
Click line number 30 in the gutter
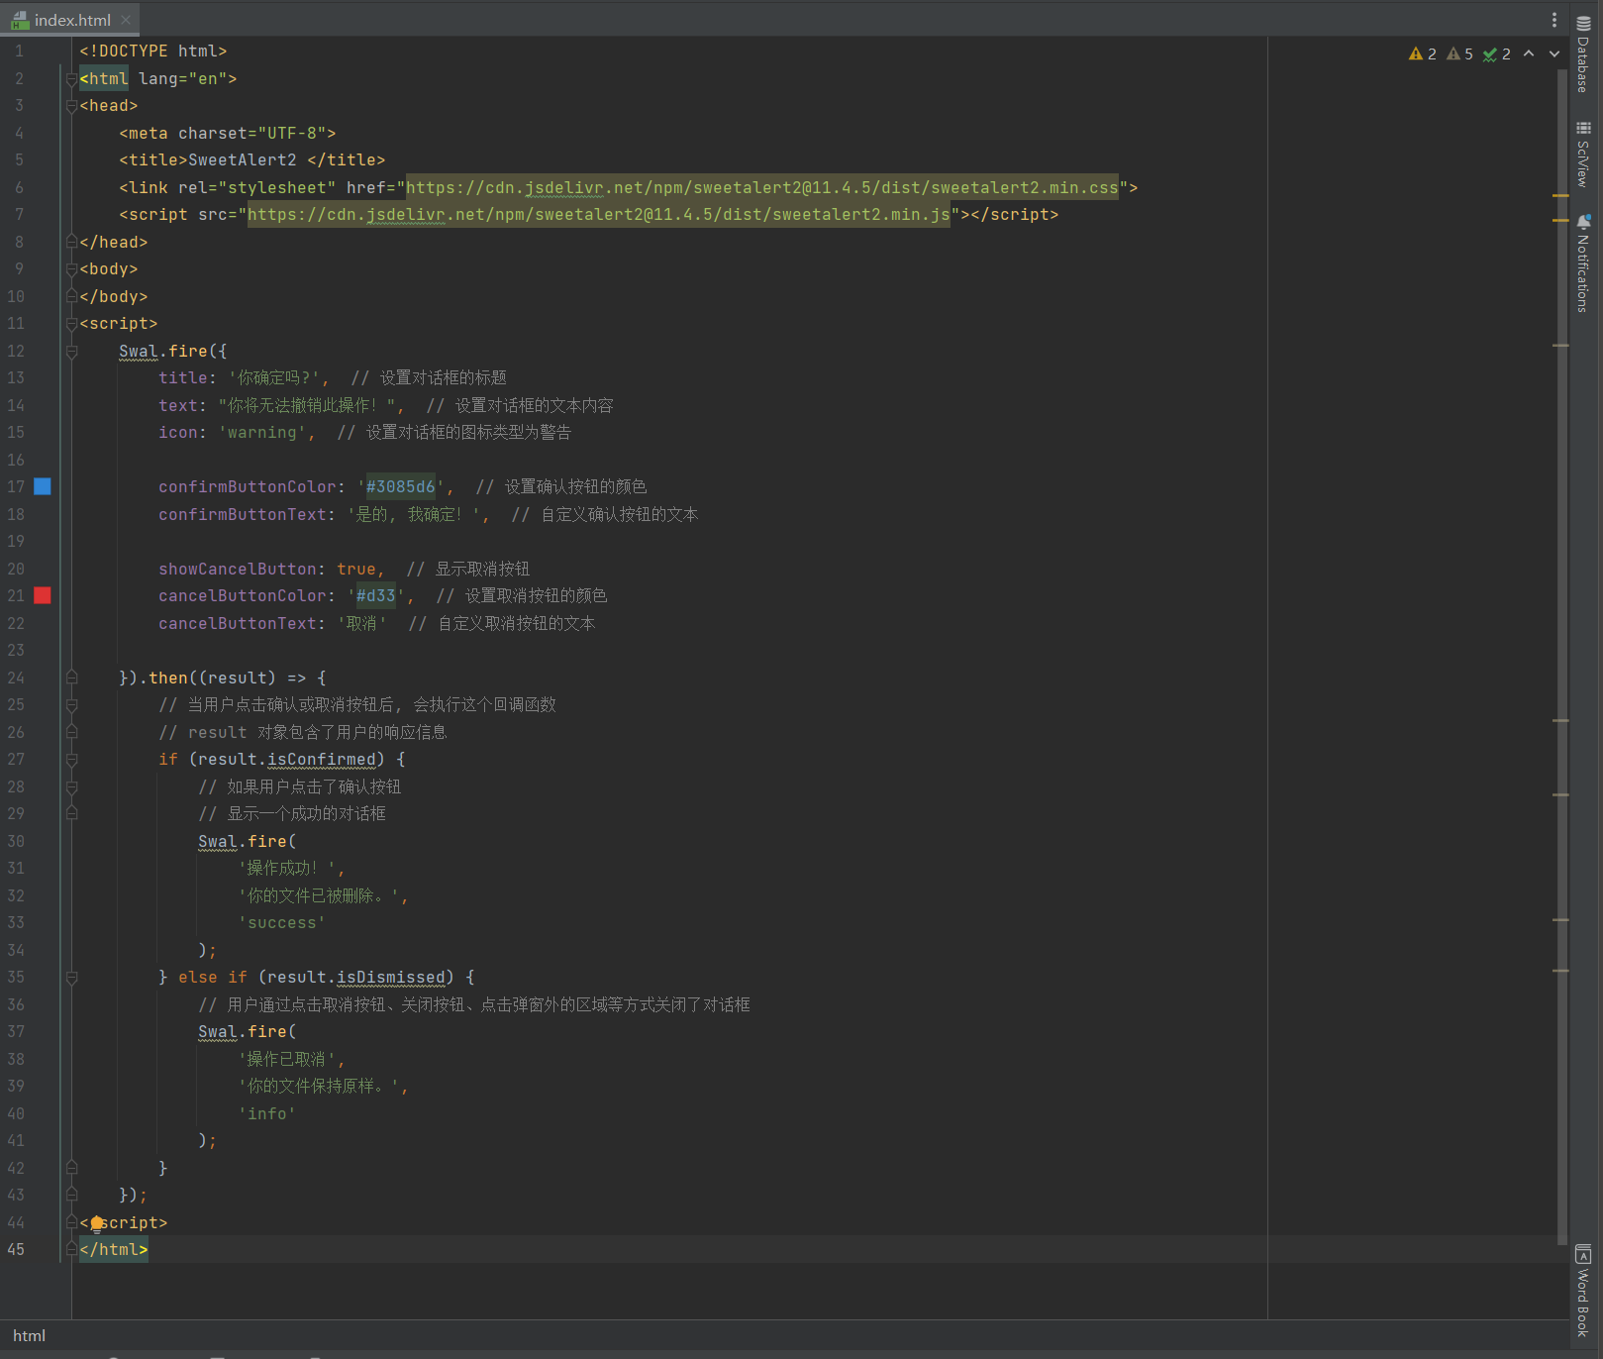pos(16,841)
